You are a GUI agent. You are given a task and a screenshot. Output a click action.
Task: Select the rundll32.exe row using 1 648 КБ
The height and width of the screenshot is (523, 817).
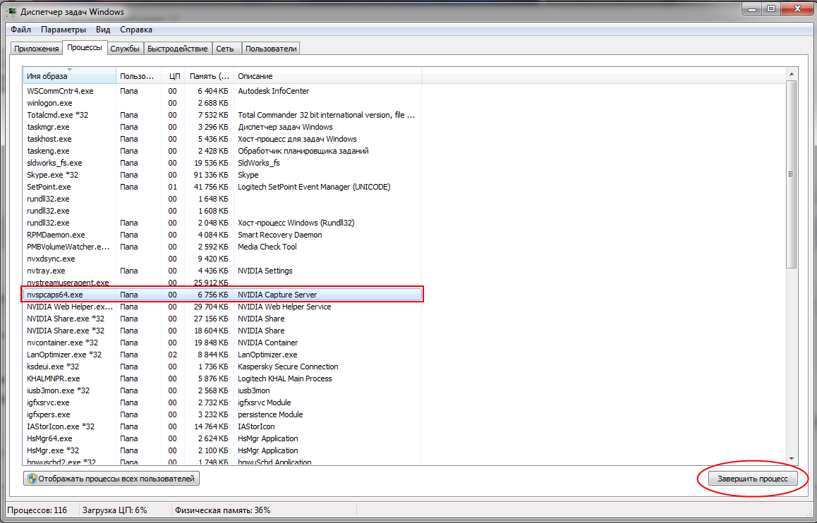(222, 199)
